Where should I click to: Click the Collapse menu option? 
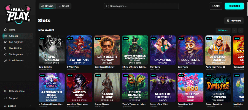pos(18,91)
